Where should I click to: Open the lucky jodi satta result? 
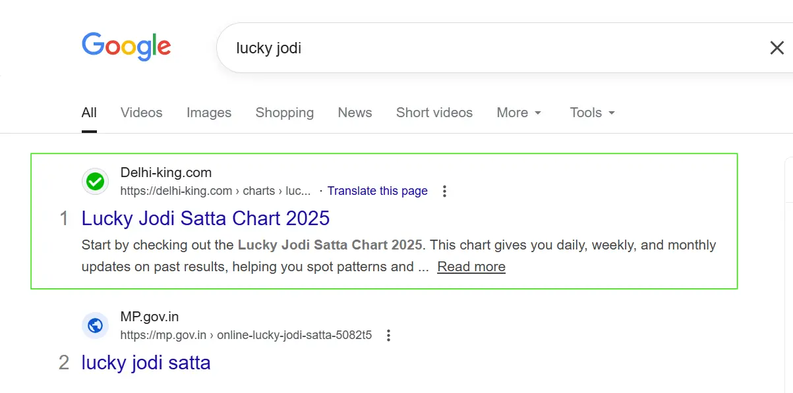146,362
